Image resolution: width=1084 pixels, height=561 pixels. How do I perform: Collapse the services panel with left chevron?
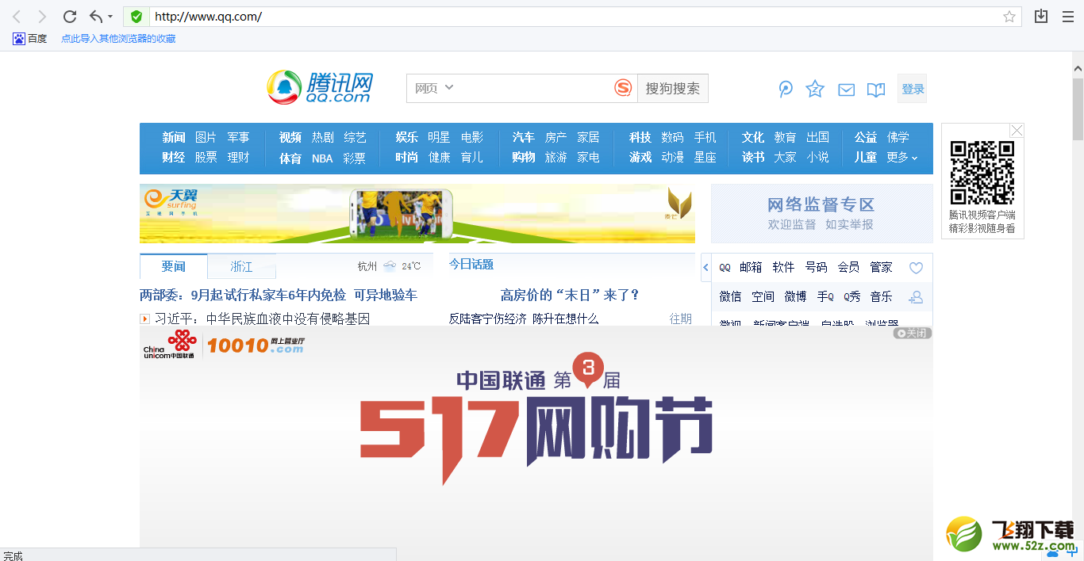click(706, 268)
